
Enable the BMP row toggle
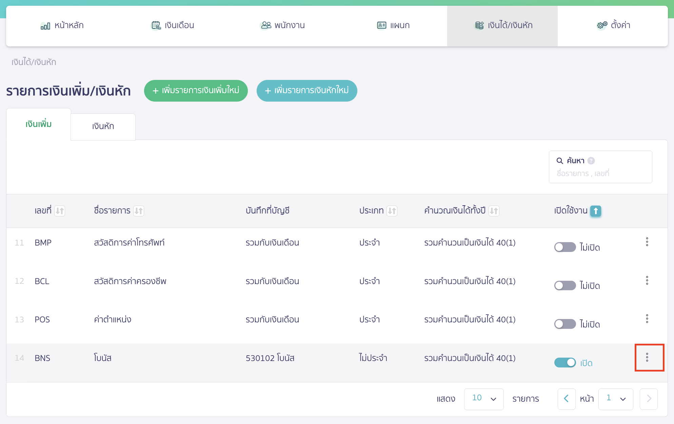click(565, 247)
